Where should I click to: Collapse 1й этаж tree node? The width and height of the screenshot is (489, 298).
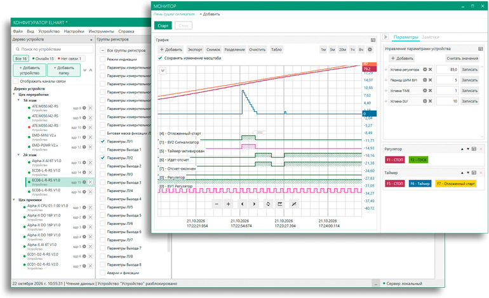click(18, 100)
